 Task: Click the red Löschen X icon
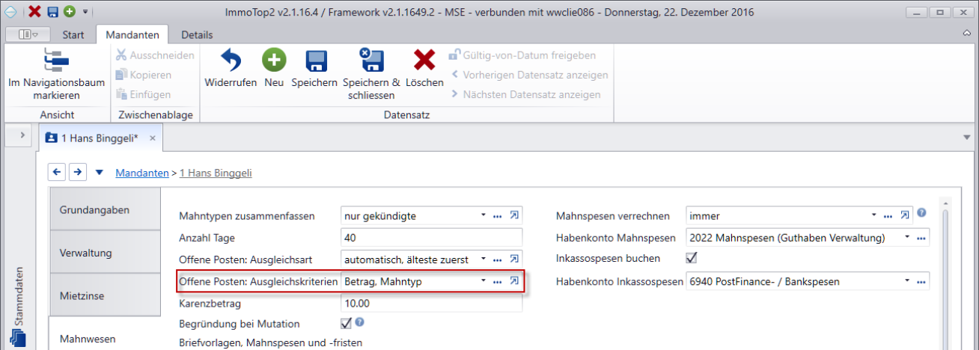click(424, 61)
